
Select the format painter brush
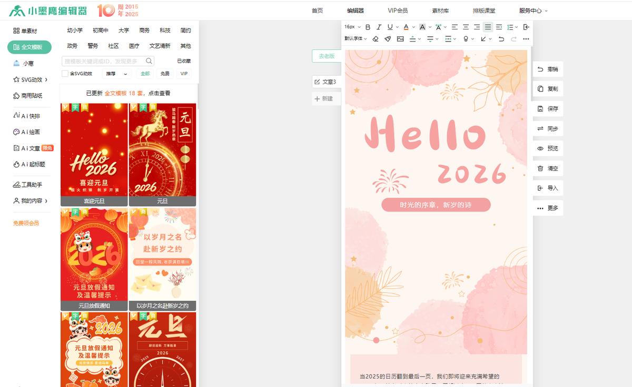[x=388, y=39]
